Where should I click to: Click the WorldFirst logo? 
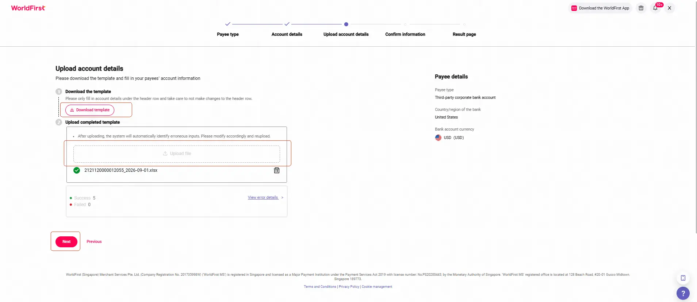28,8
